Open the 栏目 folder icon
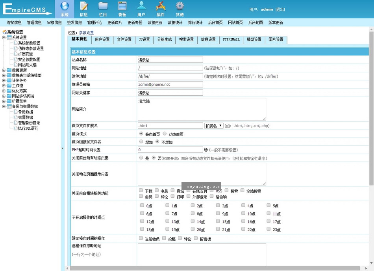This screenshot has width=374, height=271. pyautogui.click(x=103, y=6)
